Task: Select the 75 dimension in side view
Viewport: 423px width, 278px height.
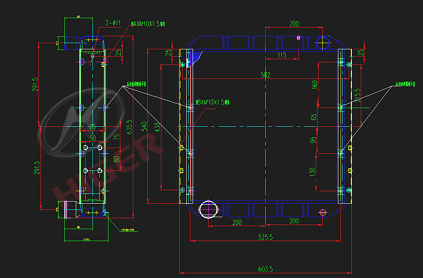Action: coord(117,137)
